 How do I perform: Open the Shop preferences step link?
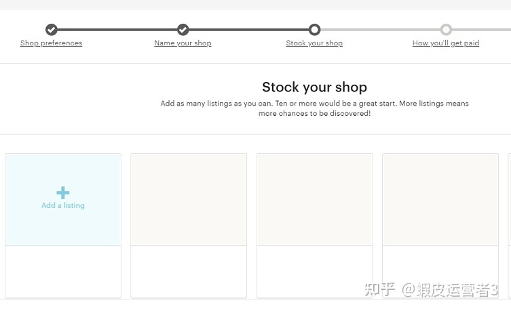click(51, 43)
